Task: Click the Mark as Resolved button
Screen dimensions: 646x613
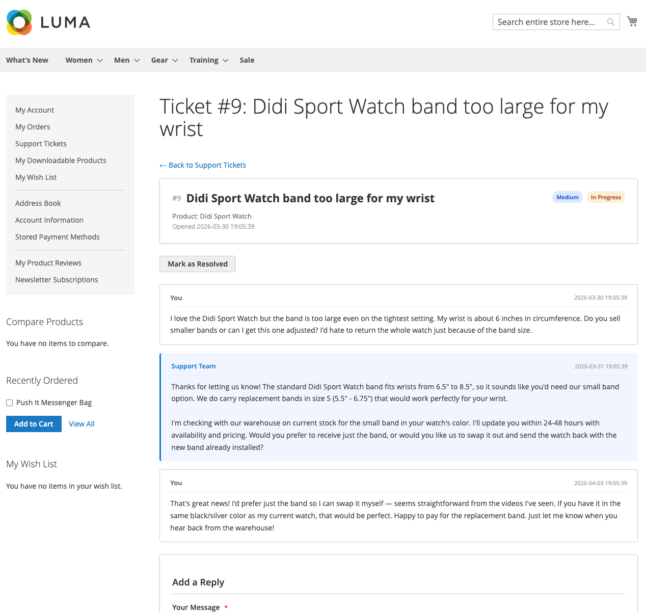Action: 198,264
